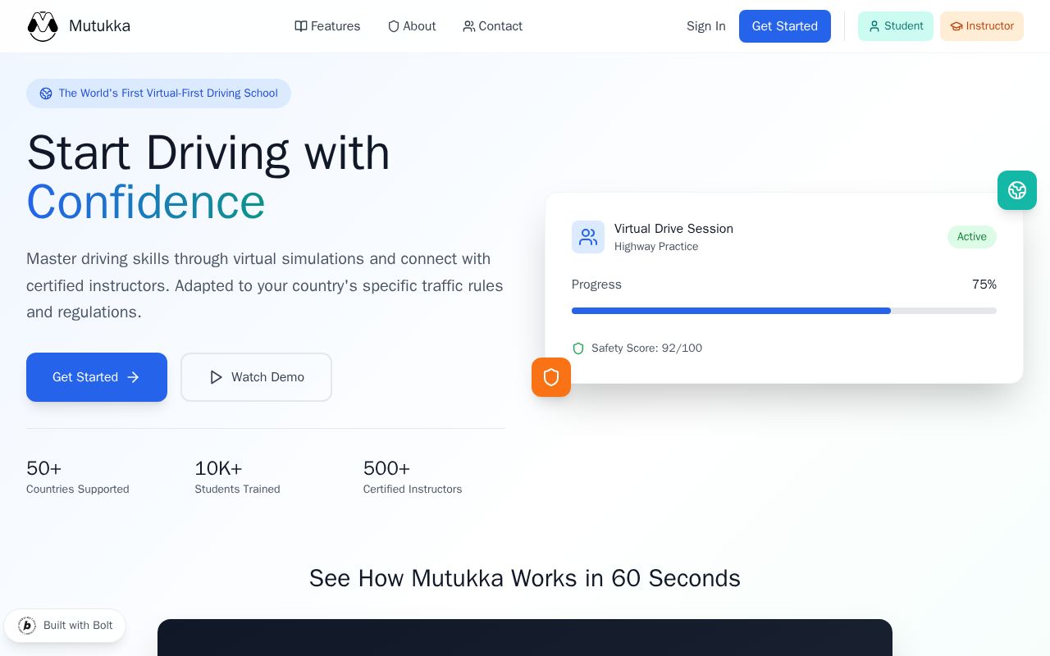Click the book icon beside Features
The image size is (1050, 656).
(301, 26)
